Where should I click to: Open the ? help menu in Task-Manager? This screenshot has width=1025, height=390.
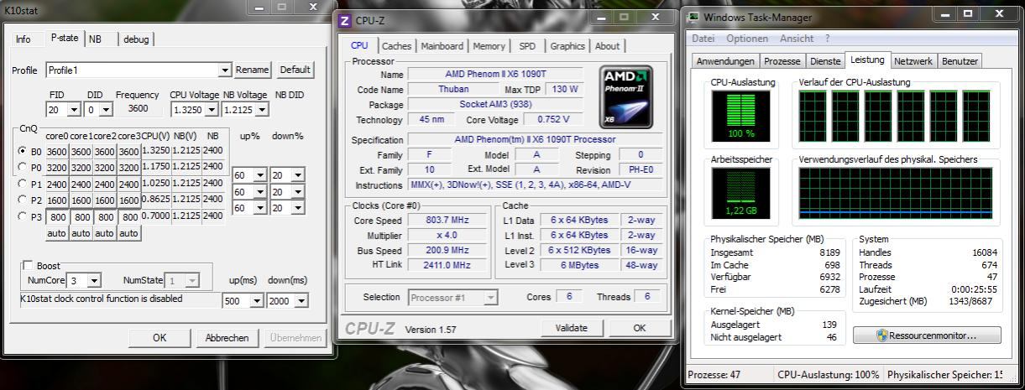click(x=827, y=39)
